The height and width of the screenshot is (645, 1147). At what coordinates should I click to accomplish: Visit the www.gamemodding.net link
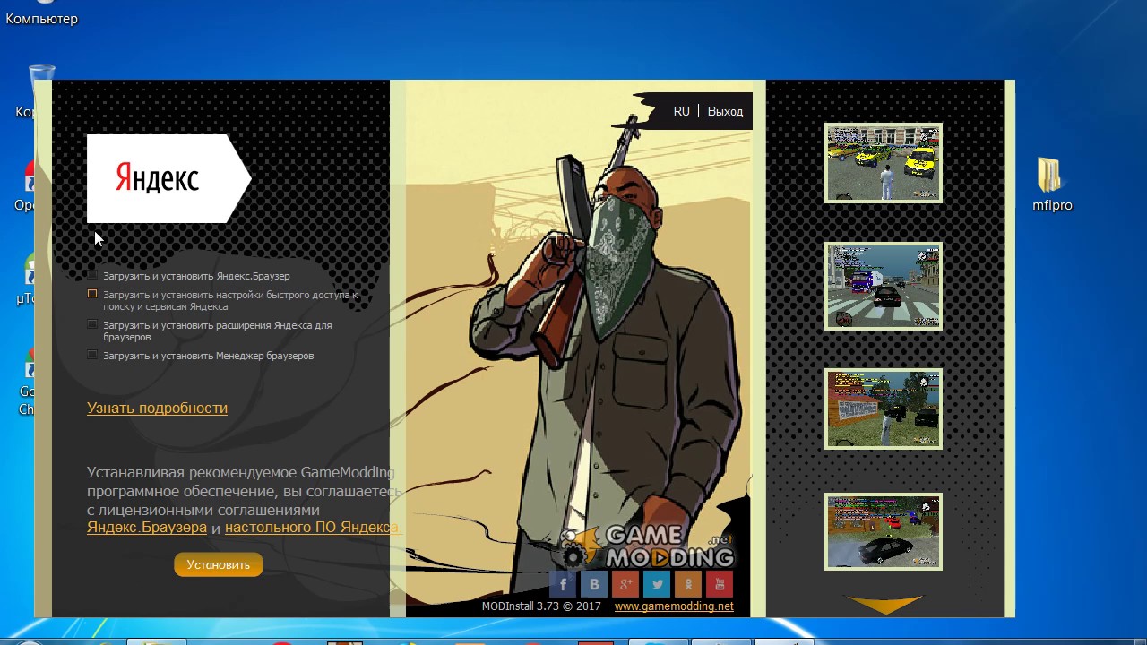click(x=674, y=606)
